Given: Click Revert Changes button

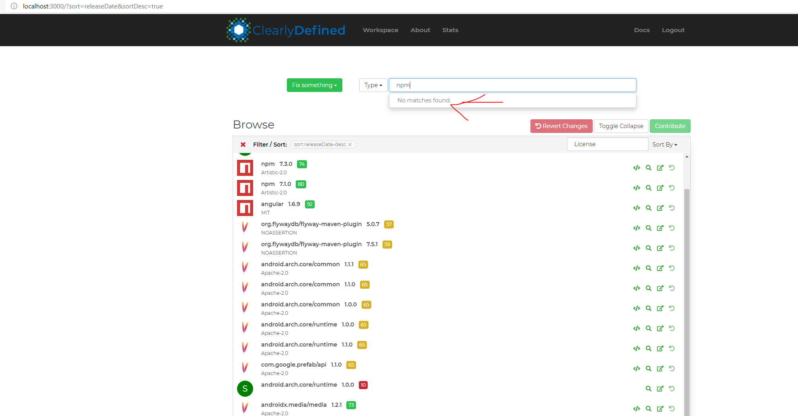Looking at the screenshot, I should [x=561, y=126].
